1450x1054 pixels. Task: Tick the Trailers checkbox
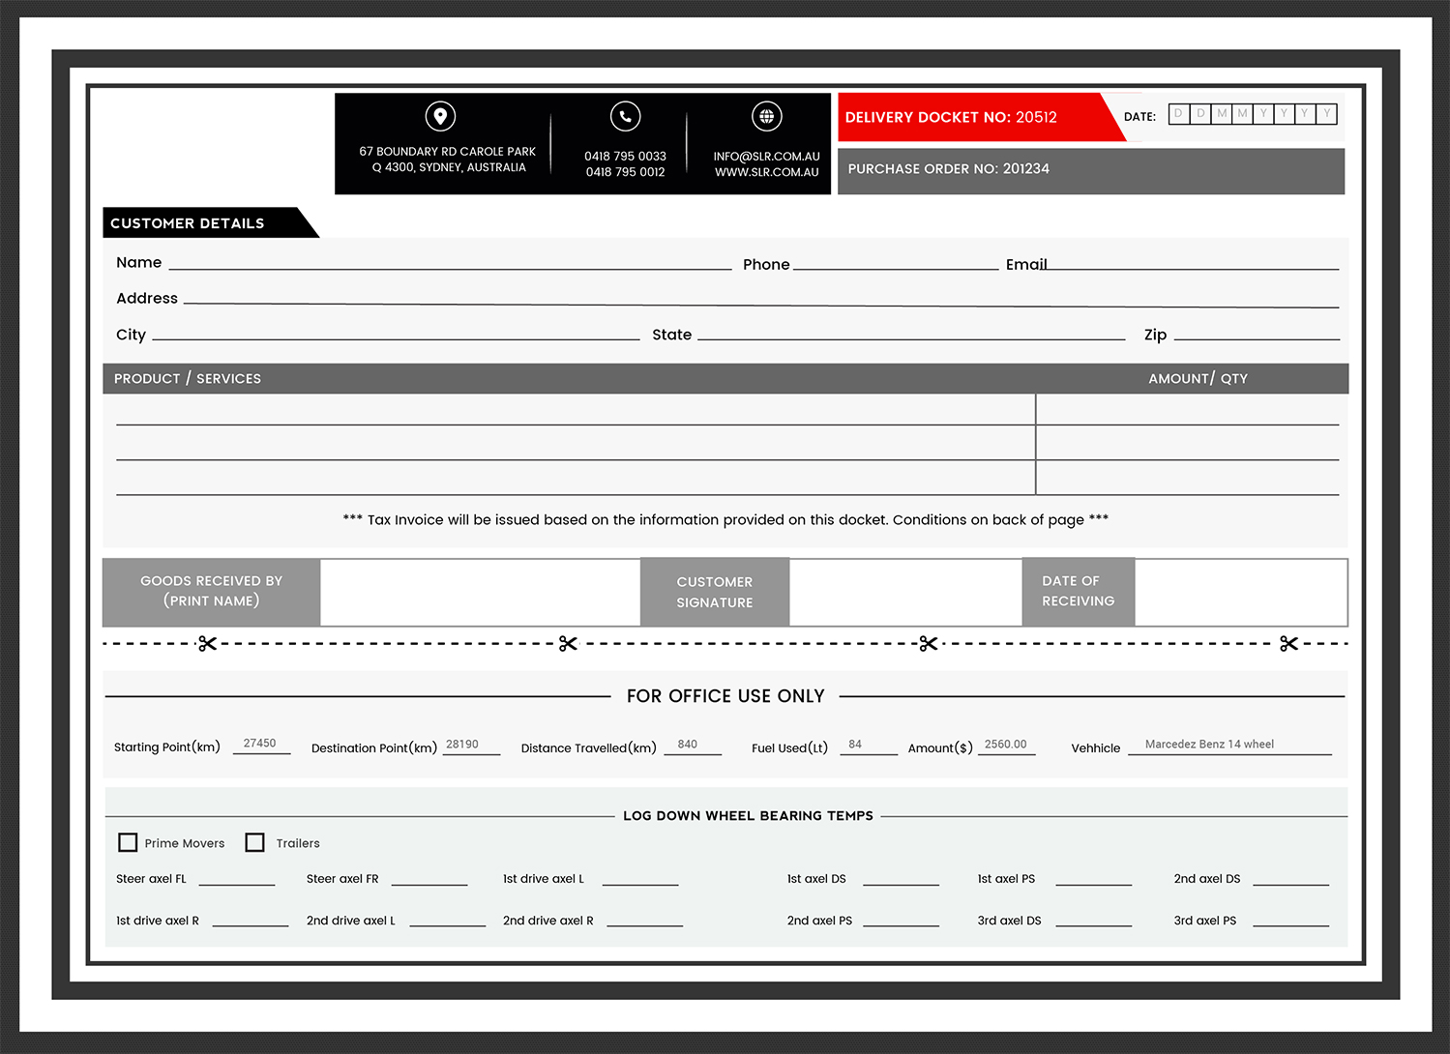click(255, 842)
